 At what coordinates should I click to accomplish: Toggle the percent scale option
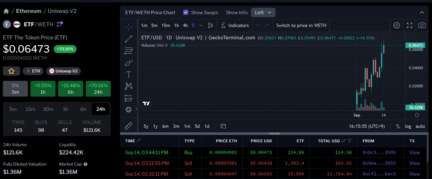tap(398, 126)
